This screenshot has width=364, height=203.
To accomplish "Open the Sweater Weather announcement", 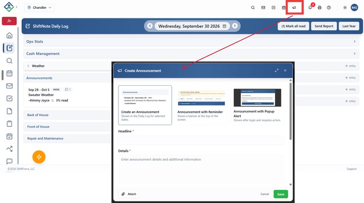I will pyautogui.click(x=41, y=95).
